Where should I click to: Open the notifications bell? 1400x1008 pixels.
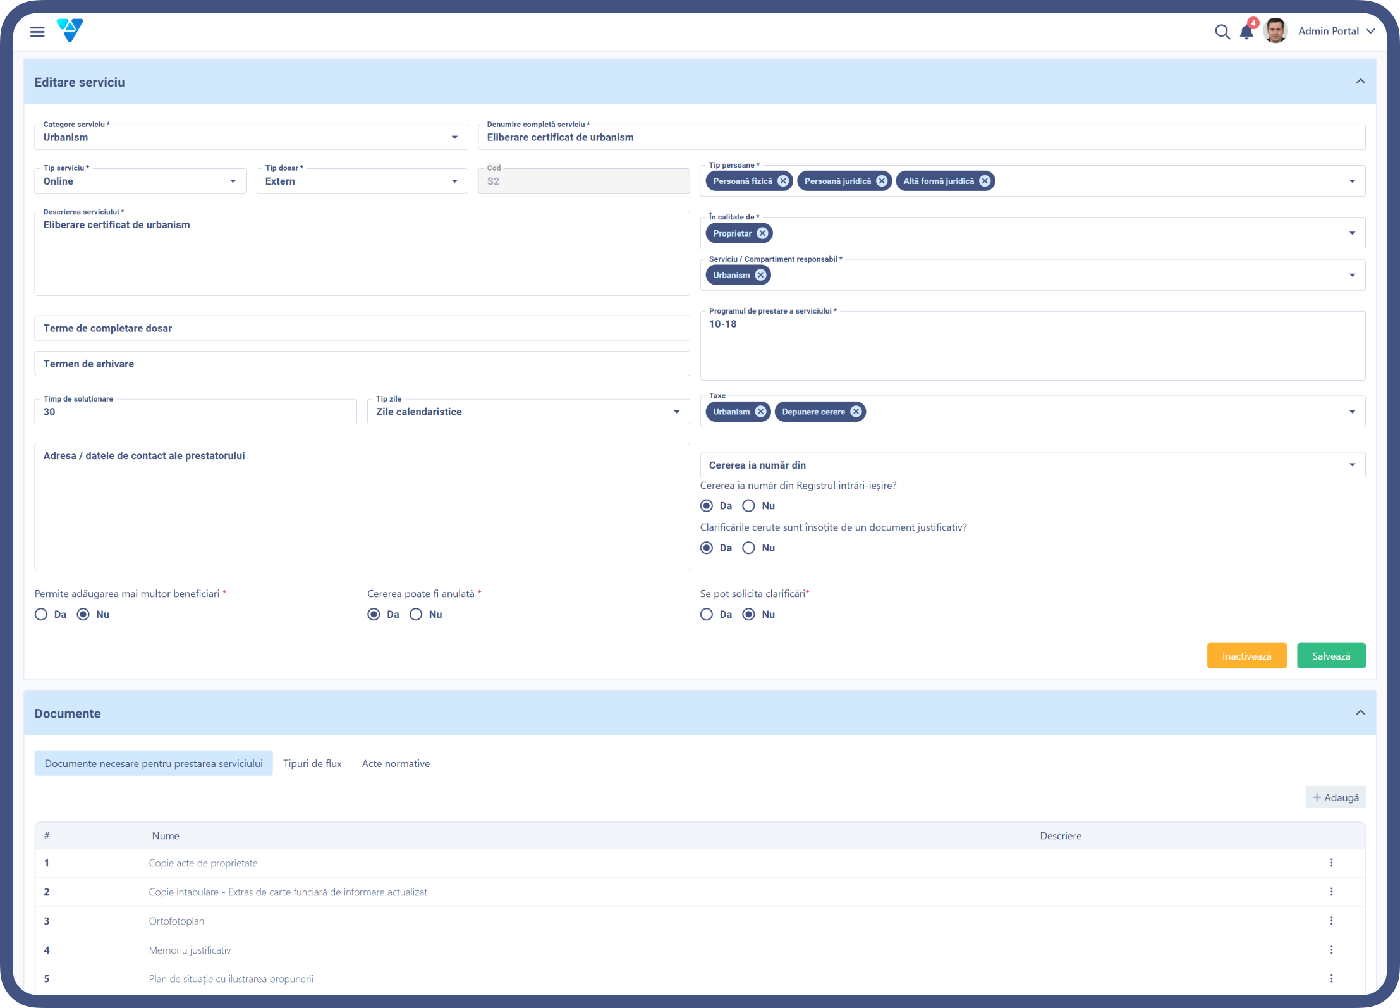click(x=1246, y=32)
